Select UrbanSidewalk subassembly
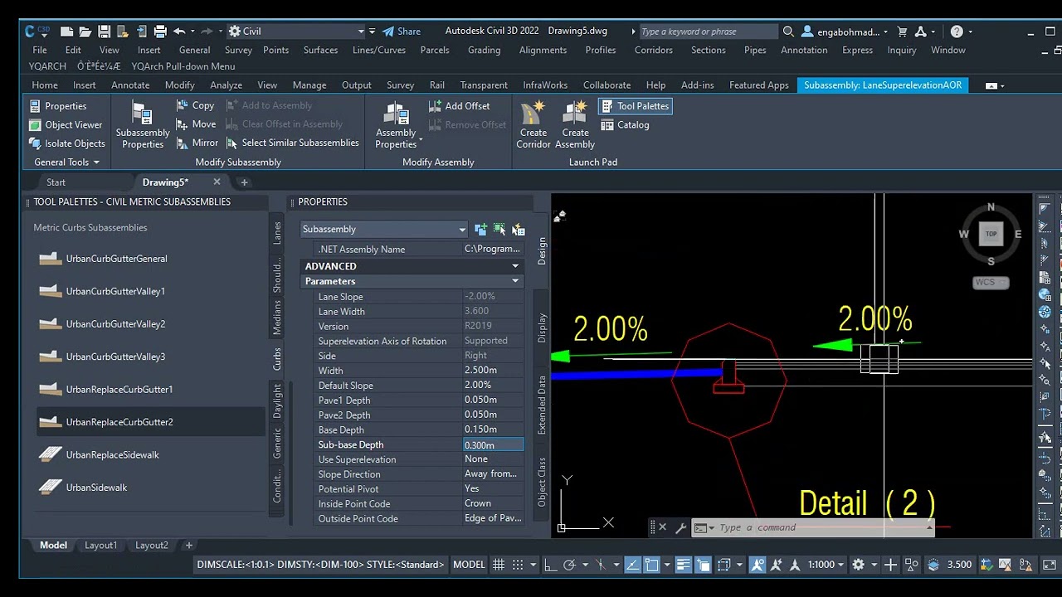Screen dimensions: 1062x597 96,488
